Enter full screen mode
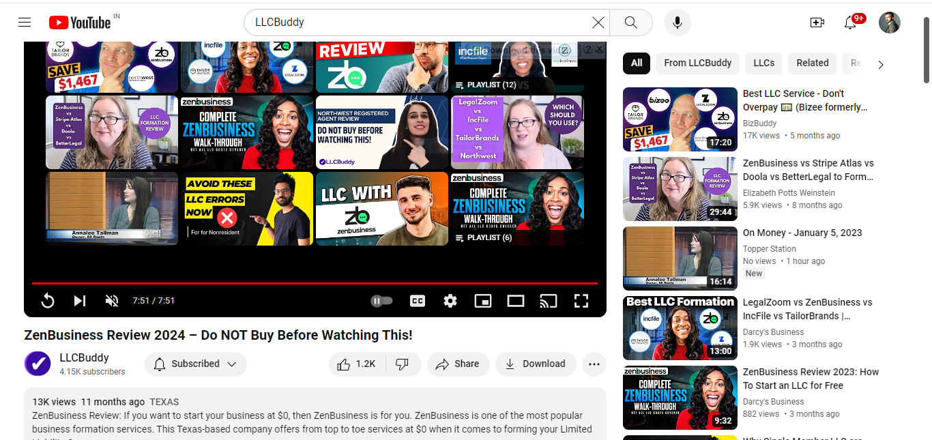The height and width of the screenshot is (440, 932). coord(581,301)
